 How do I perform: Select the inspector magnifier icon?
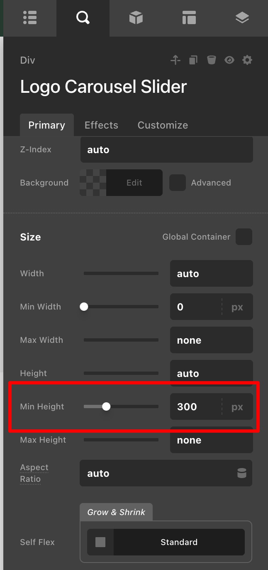pyautogui.click(x=83, y=18)
